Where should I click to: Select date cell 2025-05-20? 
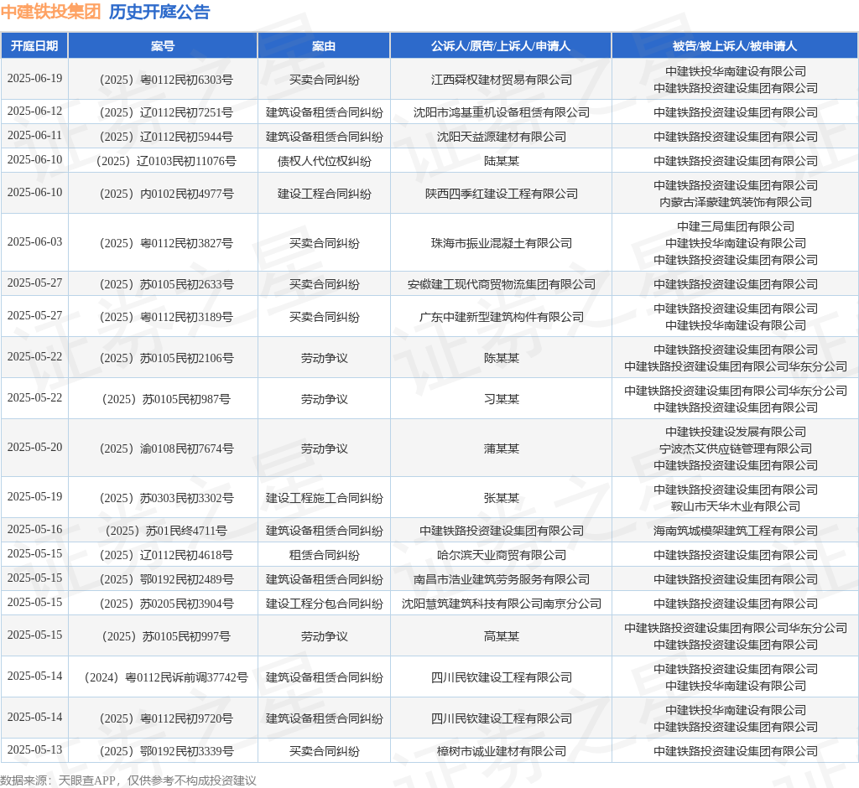(34, 447)
